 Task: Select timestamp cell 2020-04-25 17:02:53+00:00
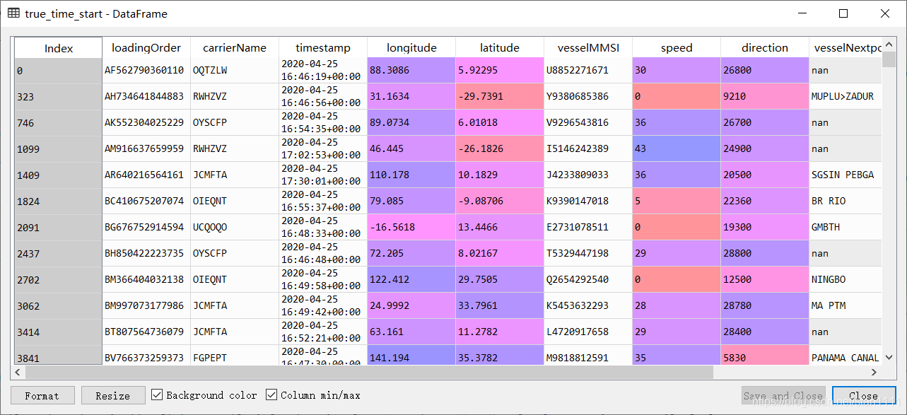[323, 148]
